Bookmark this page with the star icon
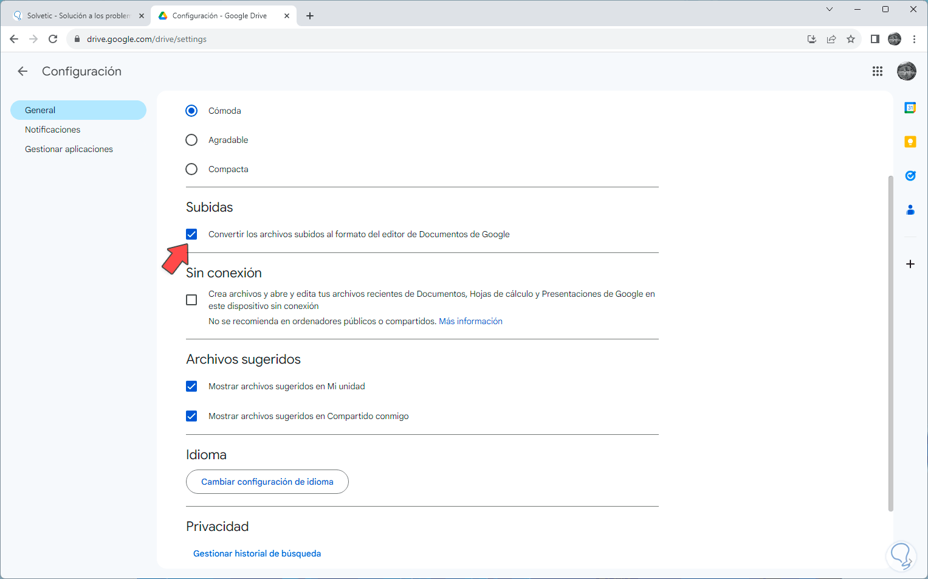The image size is (928, 579). pos(850,39)
